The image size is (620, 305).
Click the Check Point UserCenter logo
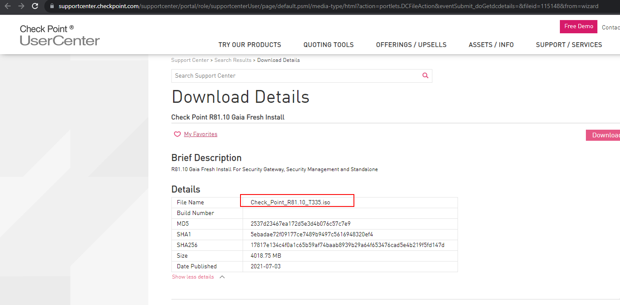pos(60,35)
